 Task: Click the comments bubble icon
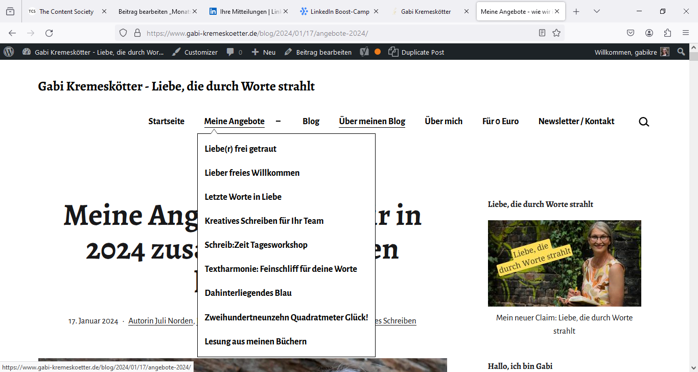tap(231, 52)
